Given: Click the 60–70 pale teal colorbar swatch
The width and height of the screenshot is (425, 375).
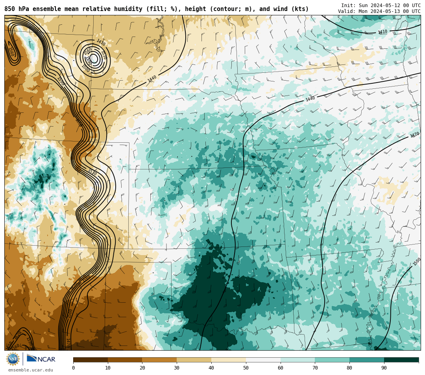Looking at the screenshot, I should [298, 360].
